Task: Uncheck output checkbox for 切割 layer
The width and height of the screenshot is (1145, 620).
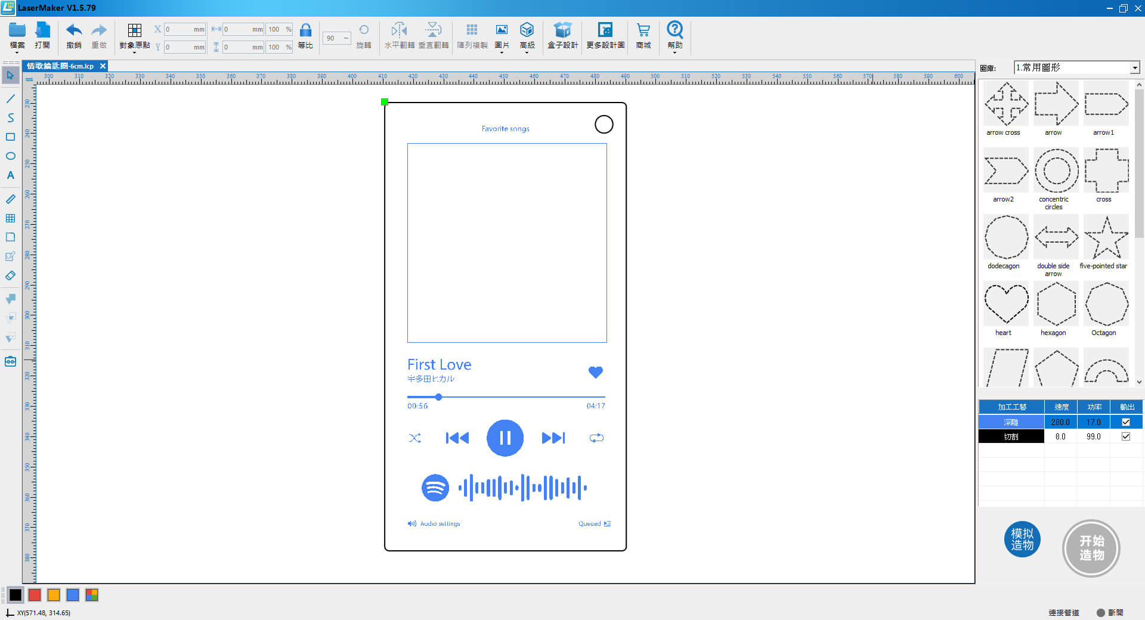Action: click(1126, 436)
